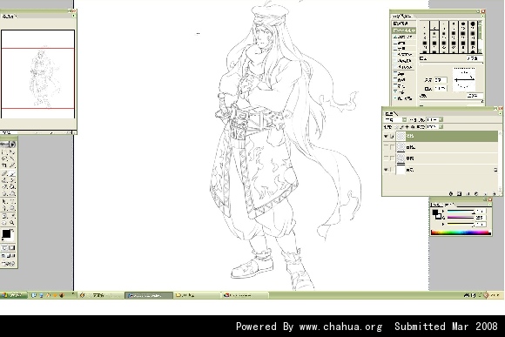Select the Eyedropper tool
Screen dimensions: 505x337
click(12, 216)
